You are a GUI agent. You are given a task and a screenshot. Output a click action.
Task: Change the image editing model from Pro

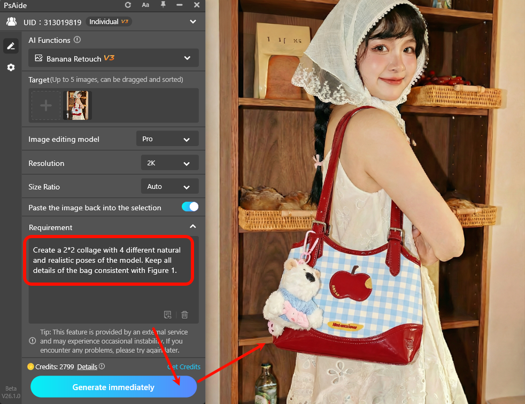[167, 138]
